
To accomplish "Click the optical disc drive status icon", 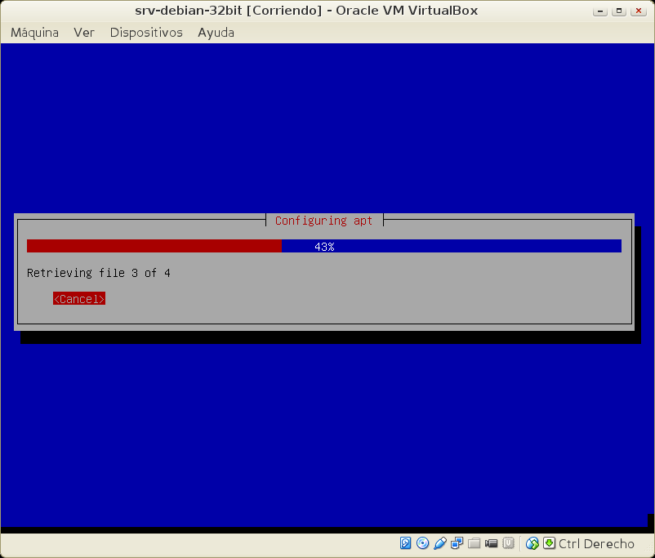I will tap(422, 543).
